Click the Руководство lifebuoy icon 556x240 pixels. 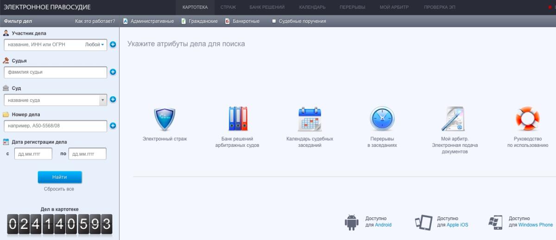point(527,119)
